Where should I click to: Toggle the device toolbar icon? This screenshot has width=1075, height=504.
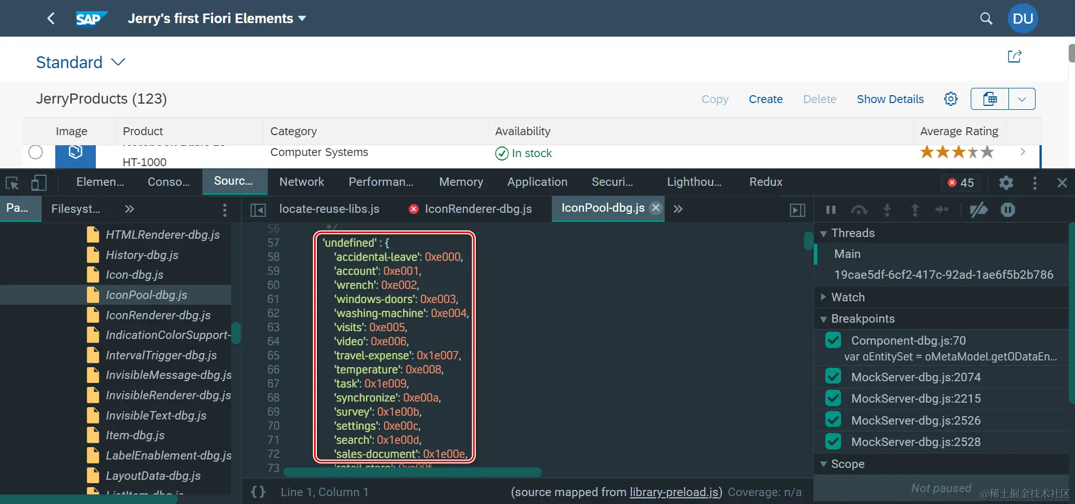38,182
